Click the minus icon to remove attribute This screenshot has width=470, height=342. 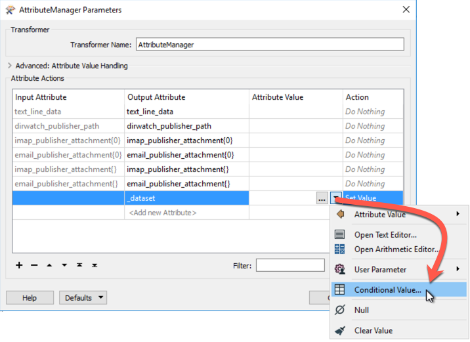[x=34, y=265]
